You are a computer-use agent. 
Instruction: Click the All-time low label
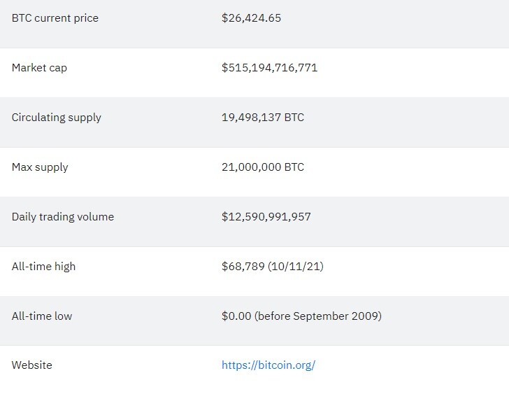(x=42, y=316)
